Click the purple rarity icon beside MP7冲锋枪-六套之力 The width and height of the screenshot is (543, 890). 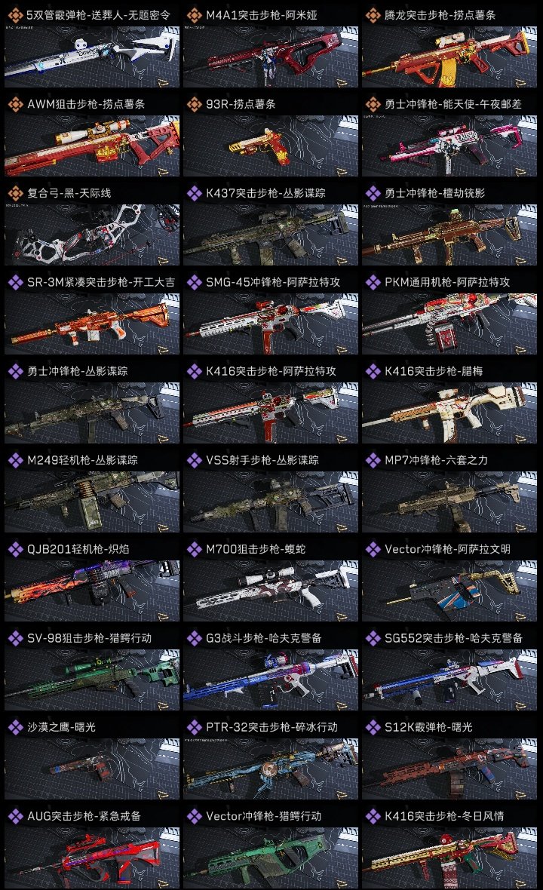[373, 460]
